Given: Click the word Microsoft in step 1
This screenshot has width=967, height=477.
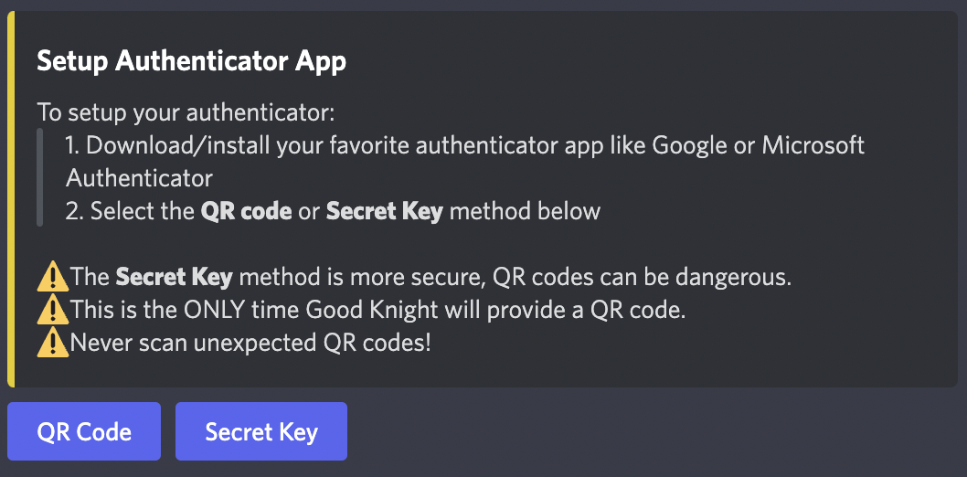Looking at the screenshot, I should [x=813, y=146].
